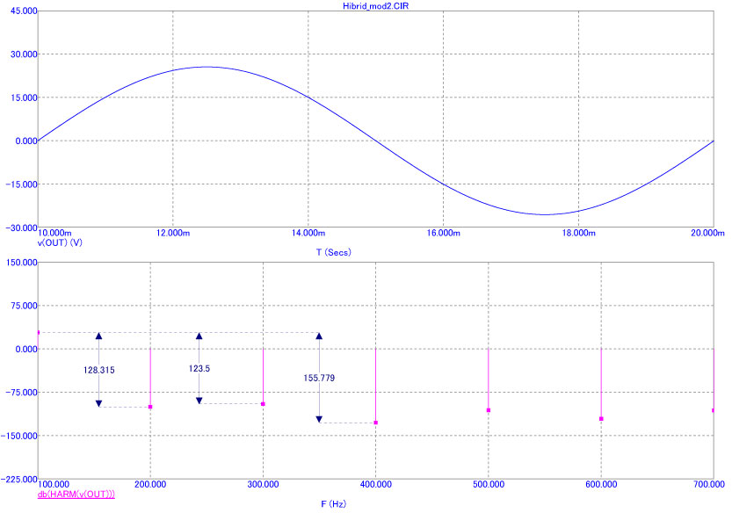Click the -15.000 Y-axis value
Image resolution: width=732 pixels, height=513 pixels.
click(x=21, y=184)
